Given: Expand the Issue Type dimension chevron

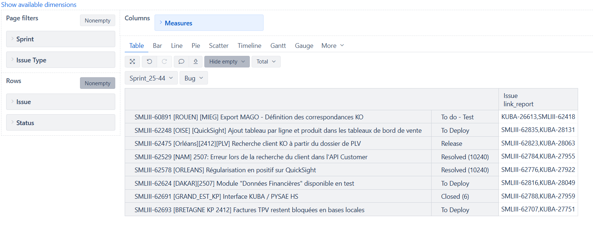Looking at the screenshot, I should click(x=13, y=60).
